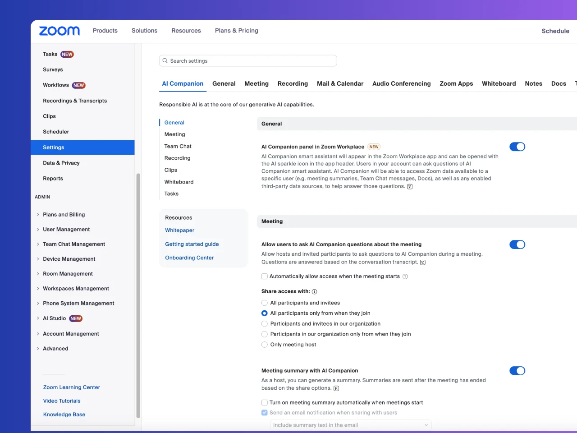This screenshot has height=433, width=577.
Task: Click the Zoom logo in header
Action: 59,31
